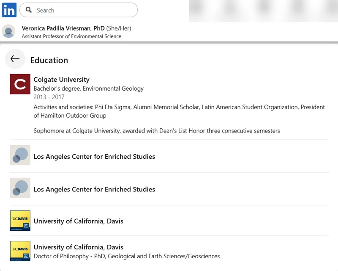Image resolution: width=338 pixels, height=271 pixels.
Task: Open the Colgate University logo
Action: tap(20, 84)
